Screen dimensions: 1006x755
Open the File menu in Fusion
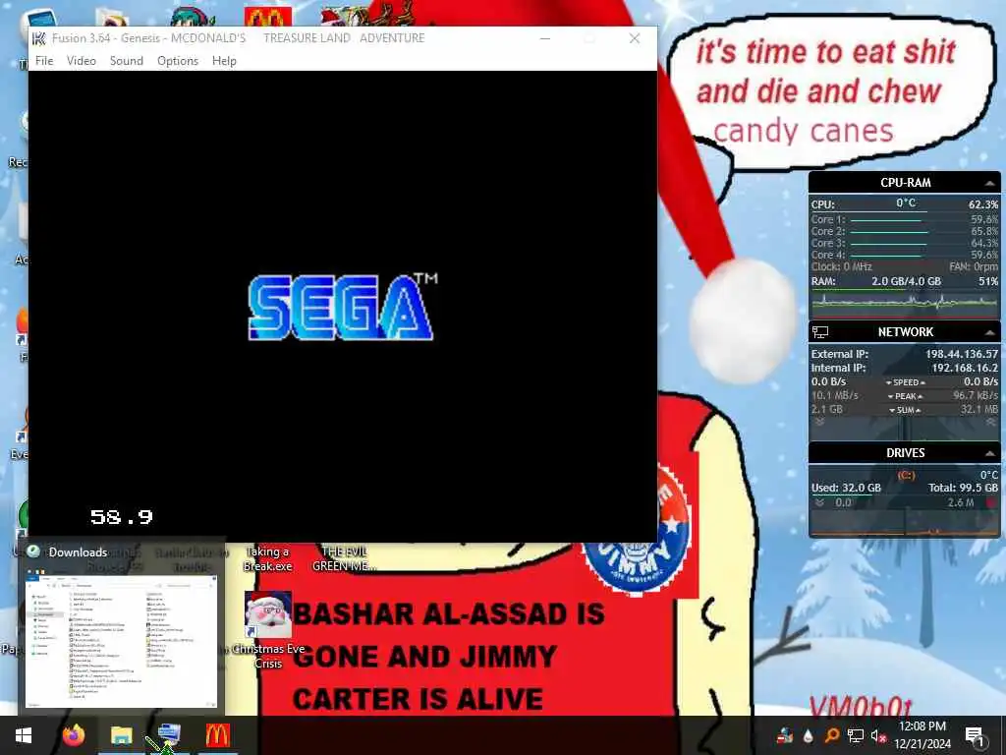[x=44, y=61]
